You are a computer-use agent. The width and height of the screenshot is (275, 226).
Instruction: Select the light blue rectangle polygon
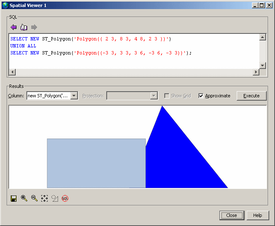(x=96, y=163)
